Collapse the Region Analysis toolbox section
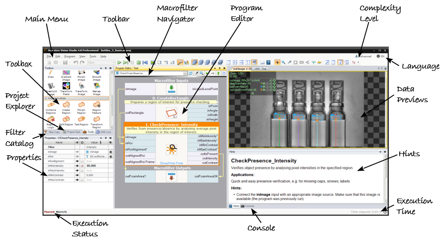 (46, 98)
